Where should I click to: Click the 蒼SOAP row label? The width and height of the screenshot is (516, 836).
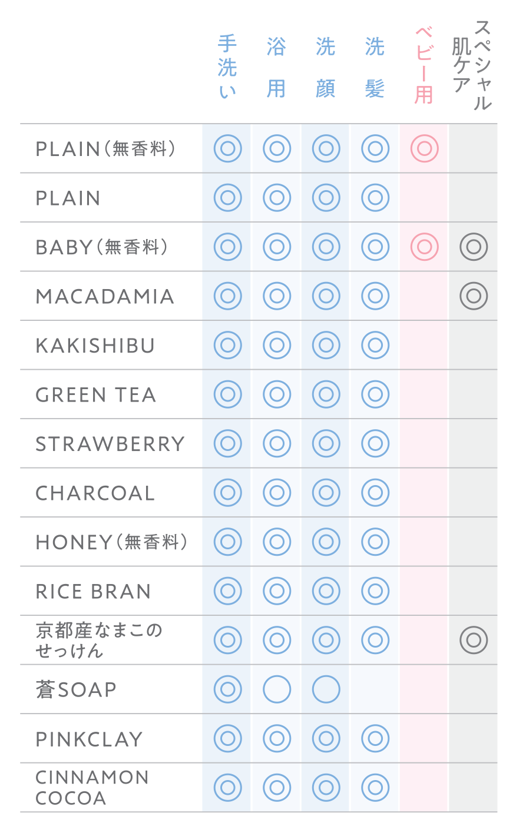coord(76,689)
